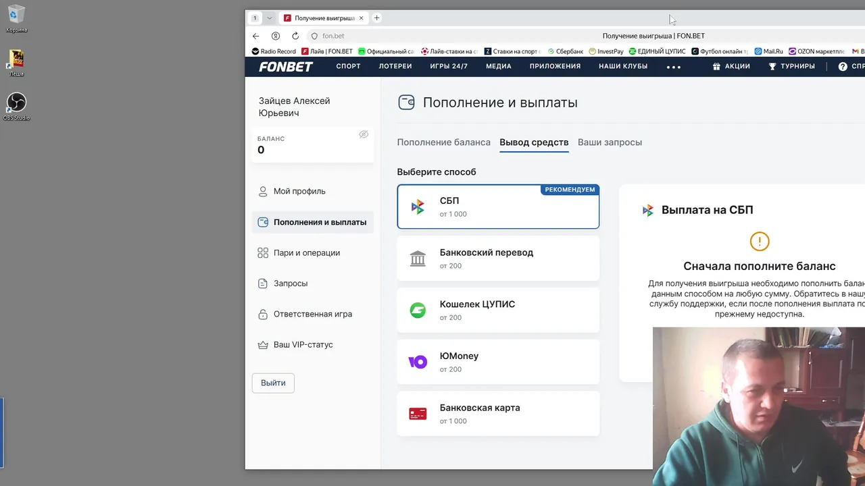Expand the three-dots more menu
865x486 pixels.
(674, 67)
